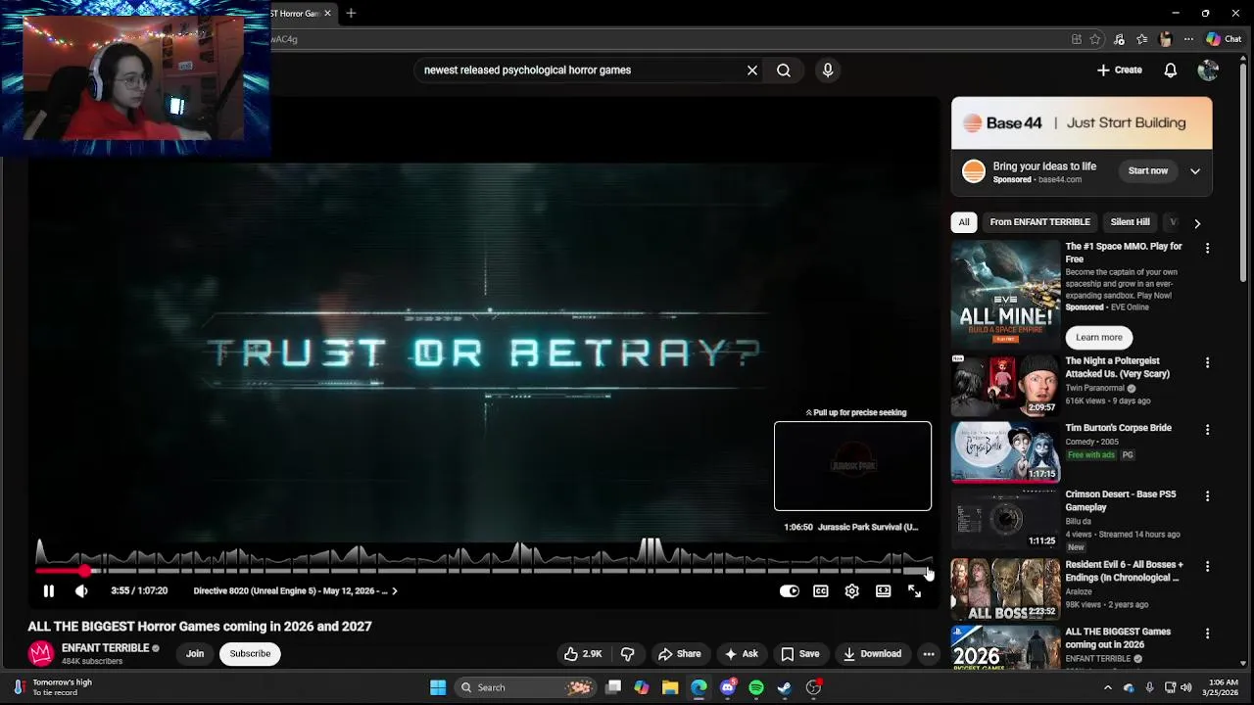Screen dimensions: 1254x705
Task: Like the video with the thumbs-up button
Action: point(583,654)
